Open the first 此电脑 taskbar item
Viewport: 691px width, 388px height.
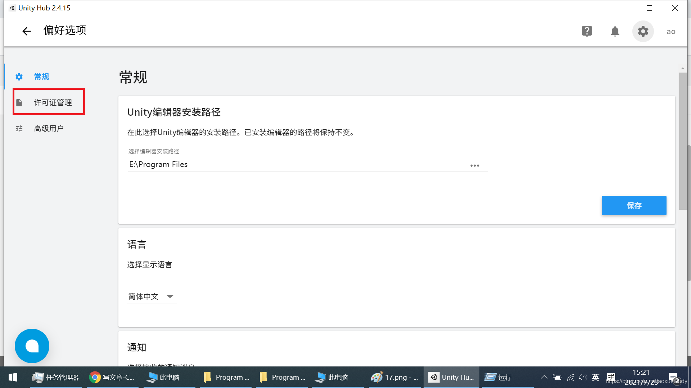[169, 377]
